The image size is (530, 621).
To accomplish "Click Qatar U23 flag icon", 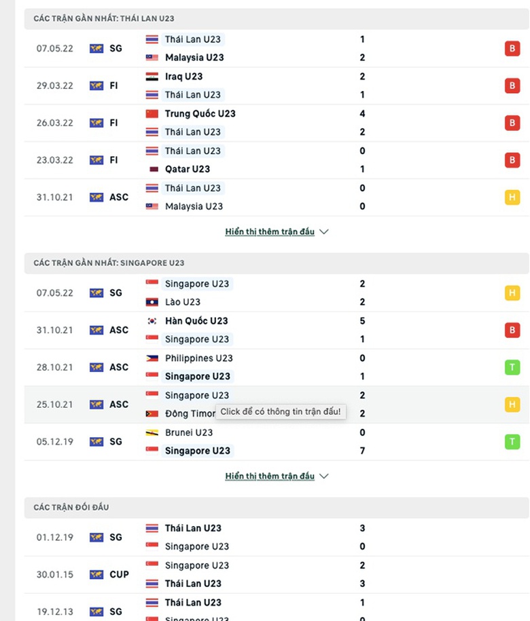I will pos(152,169).
